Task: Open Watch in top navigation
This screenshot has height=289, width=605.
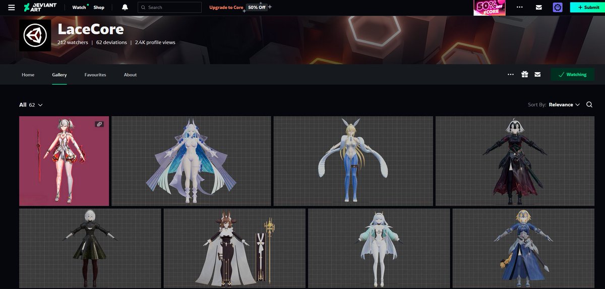Action: (79, 8)
